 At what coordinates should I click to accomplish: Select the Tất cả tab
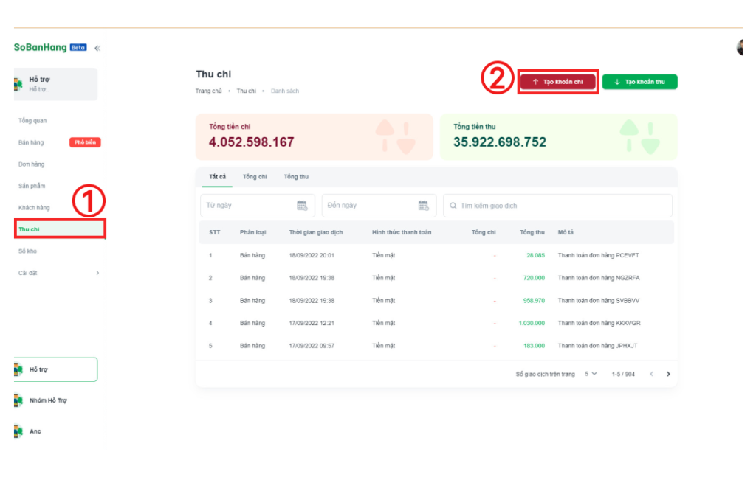tap(217, 177)
